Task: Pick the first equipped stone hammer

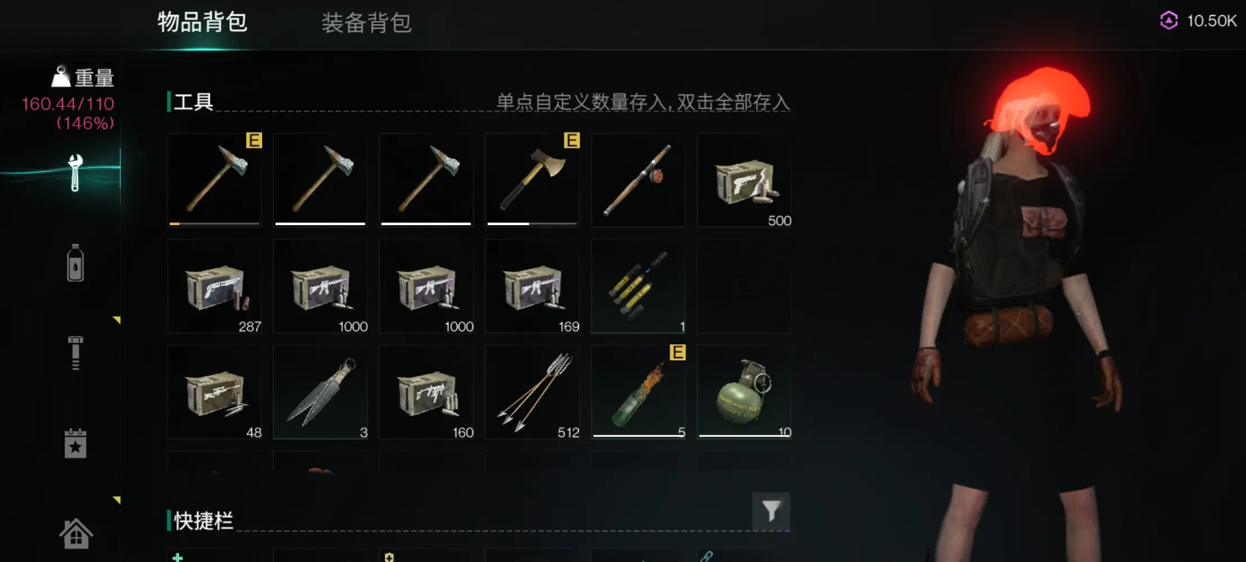Action: [x=214, y=180]
